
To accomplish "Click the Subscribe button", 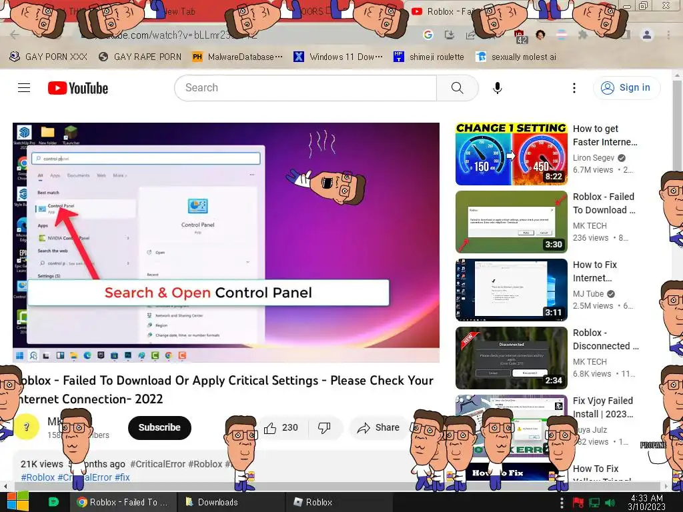I will tap(159, 427).
